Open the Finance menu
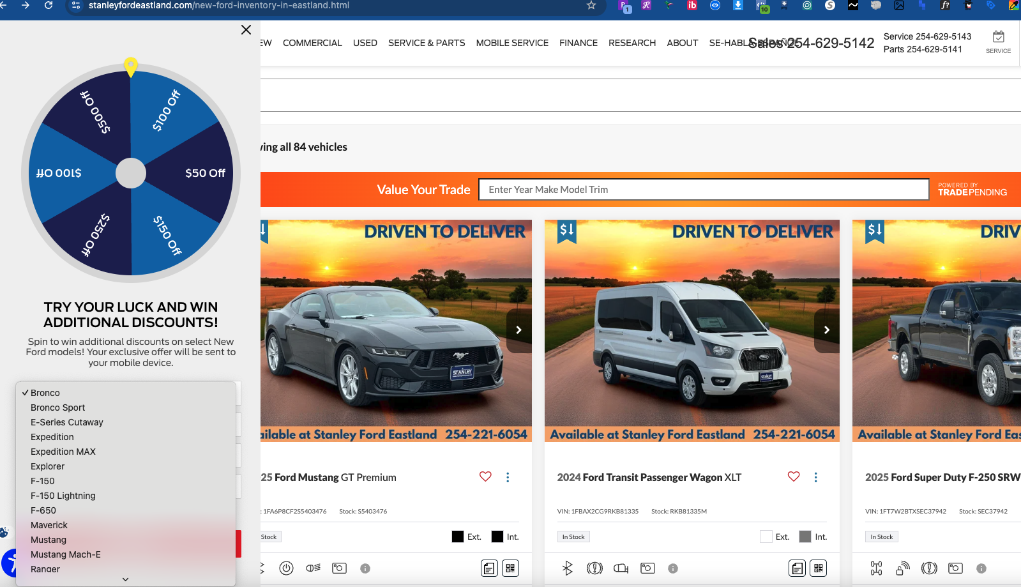 (x=579, y=43)
